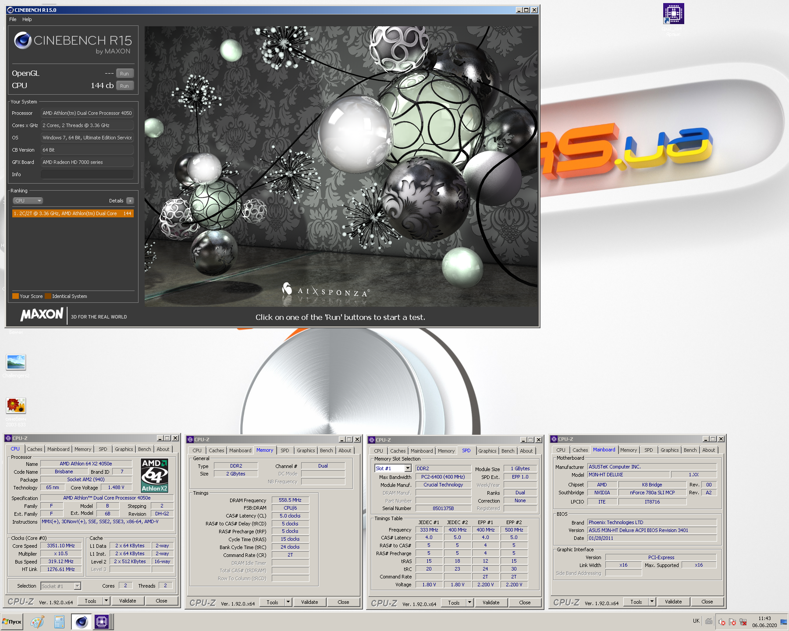Switch to Cinebench via taskbar icon
The width and height of the screenshot is (789, 631).
(82, 622)
